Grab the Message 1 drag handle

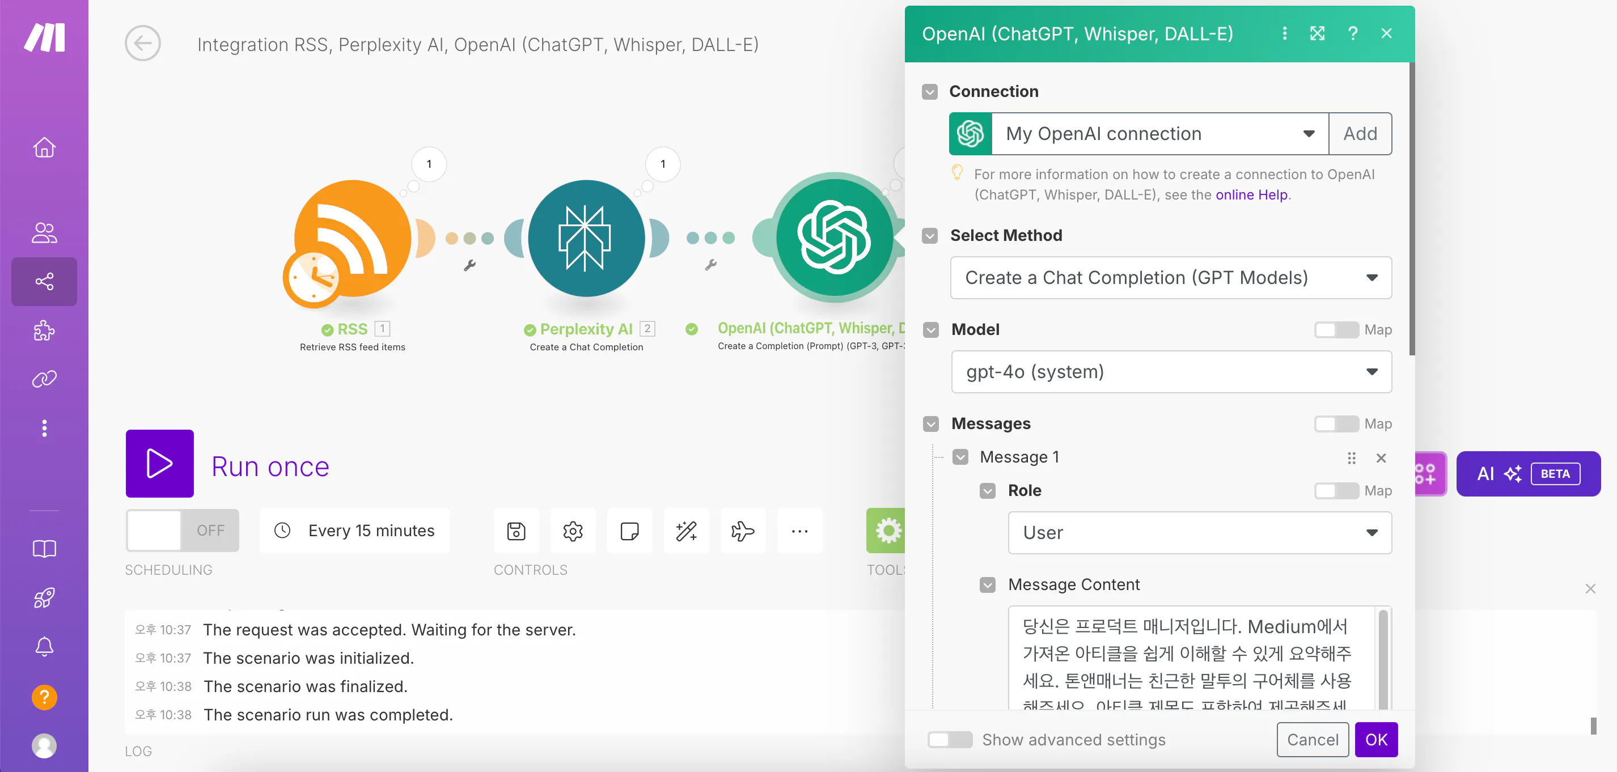[x=1352, y=458]
